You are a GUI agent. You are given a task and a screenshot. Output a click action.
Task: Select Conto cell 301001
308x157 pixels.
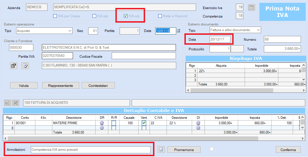pyautogui.click(x=25, y=123)
